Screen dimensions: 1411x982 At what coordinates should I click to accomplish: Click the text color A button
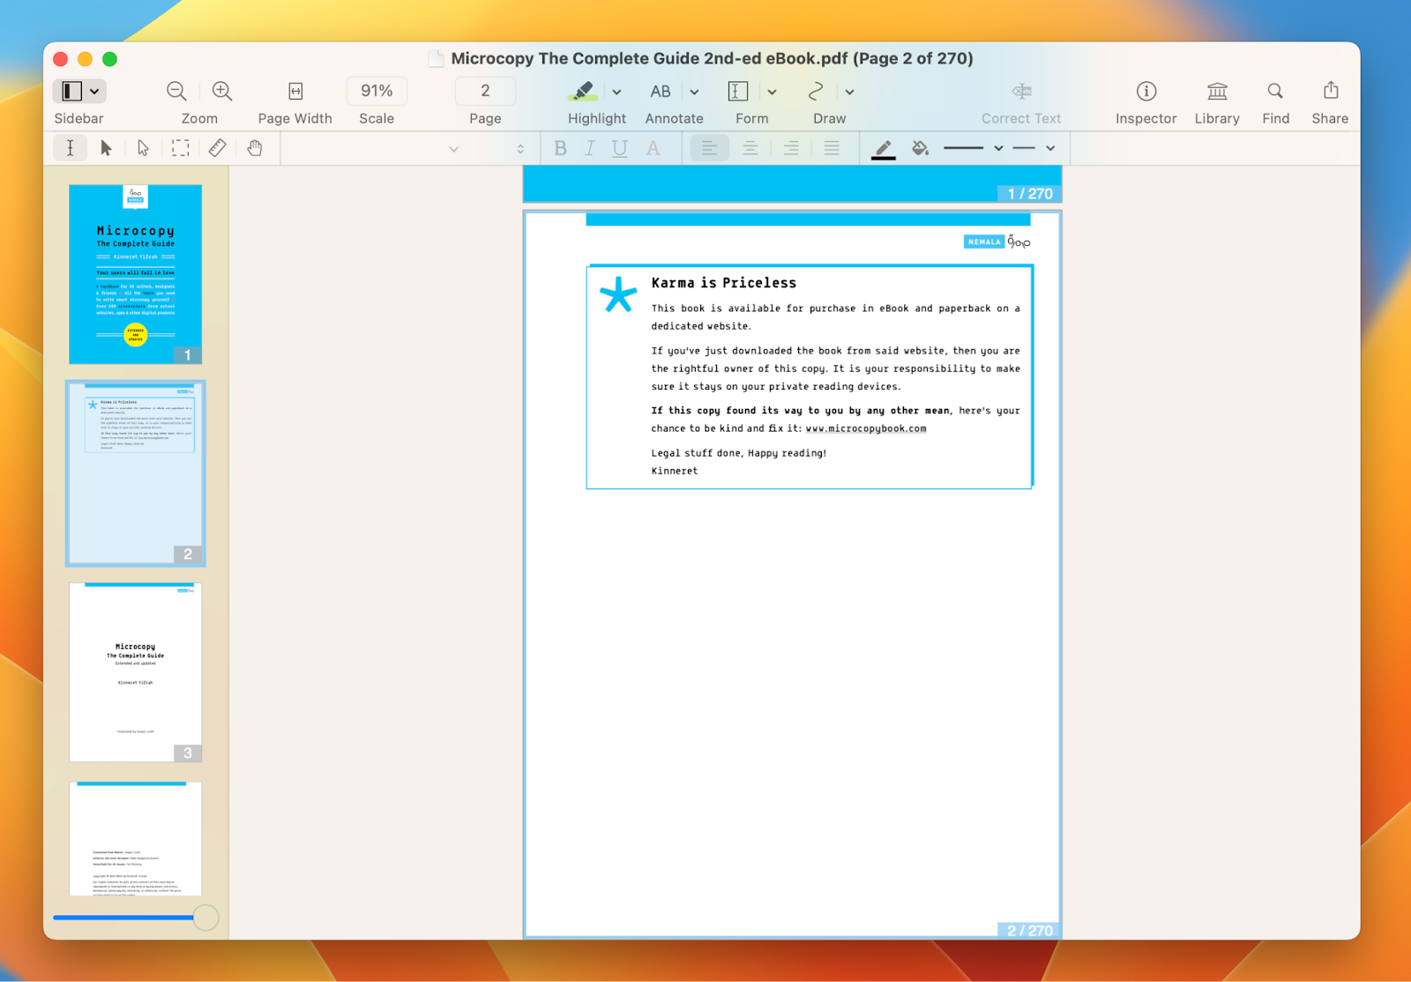pyautogui.click(x=653, y=148)
